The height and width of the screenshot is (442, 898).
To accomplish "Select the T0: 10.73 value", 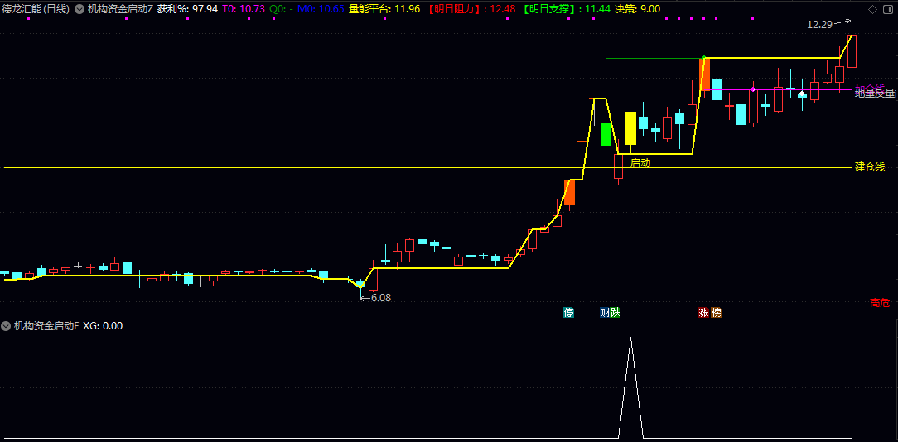I will tap(244, 8).
